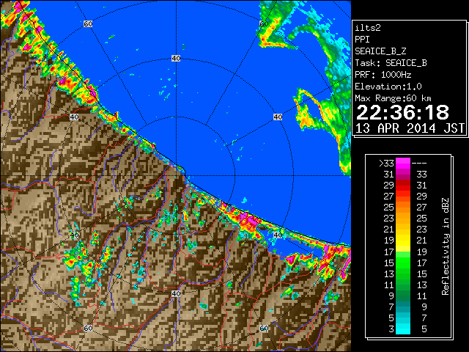Select the "PPI" scan type label
This screenshot has height=352, width=469.
tap(362, 40)
